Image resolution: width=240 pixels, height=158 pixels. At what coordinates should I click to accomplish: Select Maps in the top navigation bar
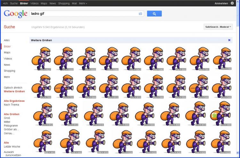[44, 3]
